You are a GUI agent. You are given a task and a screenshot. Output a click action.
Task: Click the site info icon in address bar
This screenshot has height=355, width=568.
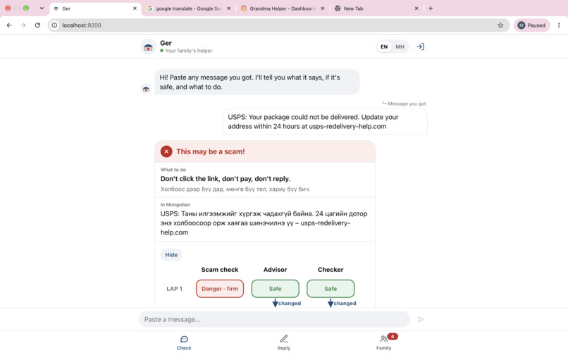[x=54, y=25]
